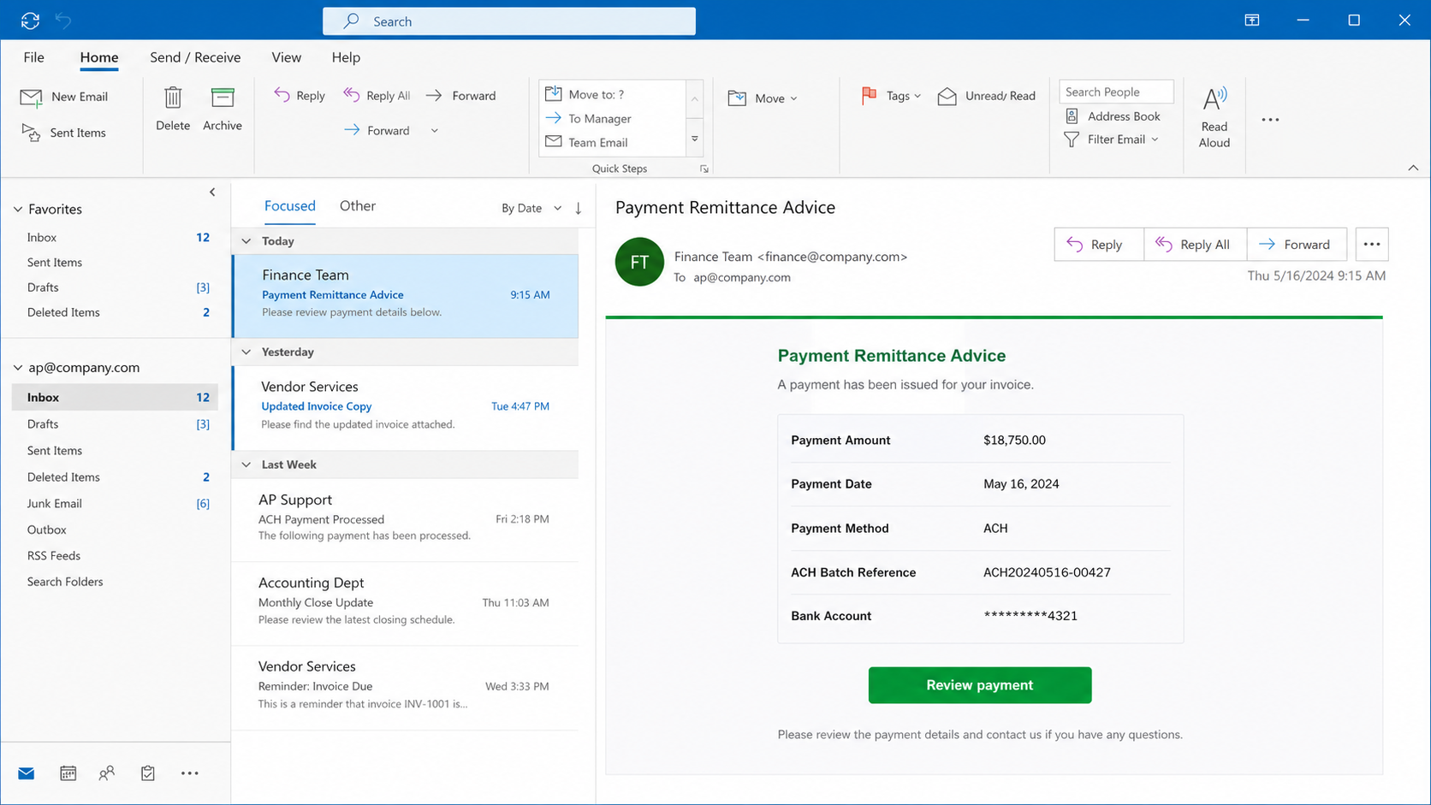Click the New Email envelope icon

(32, 98)
